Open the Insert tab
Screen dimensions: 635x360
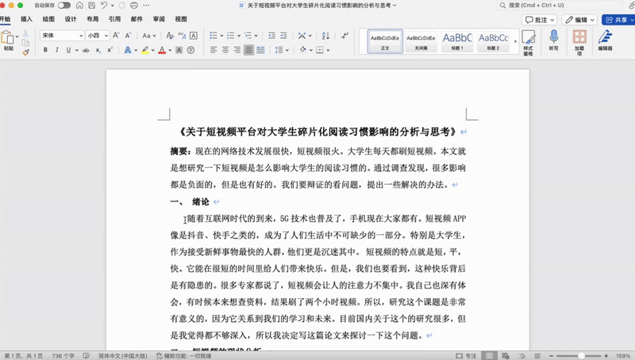click(26, 19)
